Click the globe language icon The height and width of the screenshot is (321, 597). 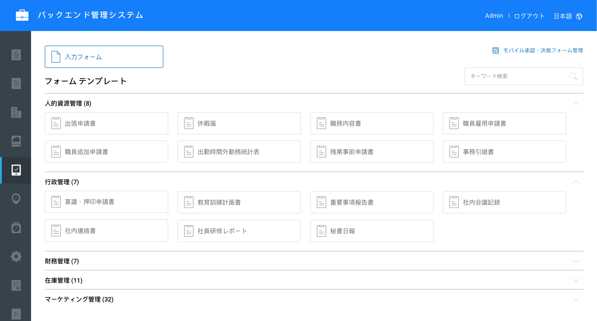click(579, 16)
